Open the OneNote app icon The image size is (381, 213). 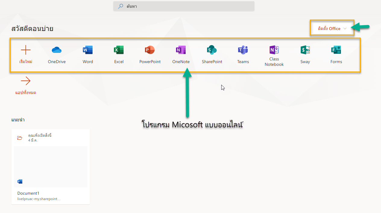click(181, 50)
